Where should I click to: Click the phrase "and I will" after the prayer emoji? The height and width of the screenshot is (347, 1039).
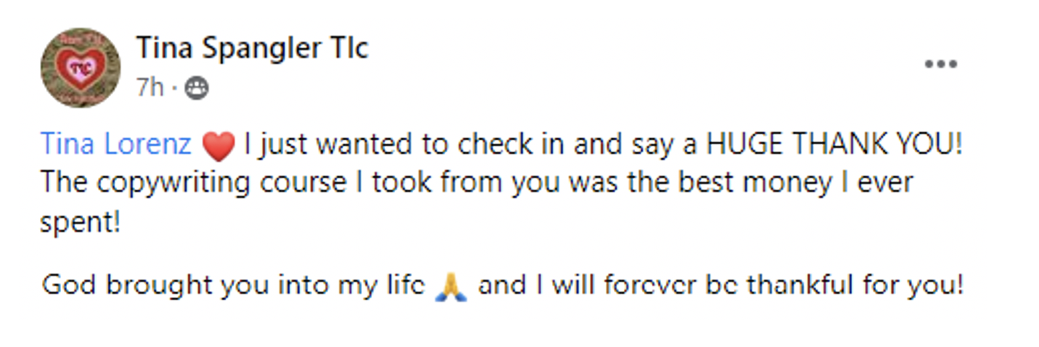[537, 286]
